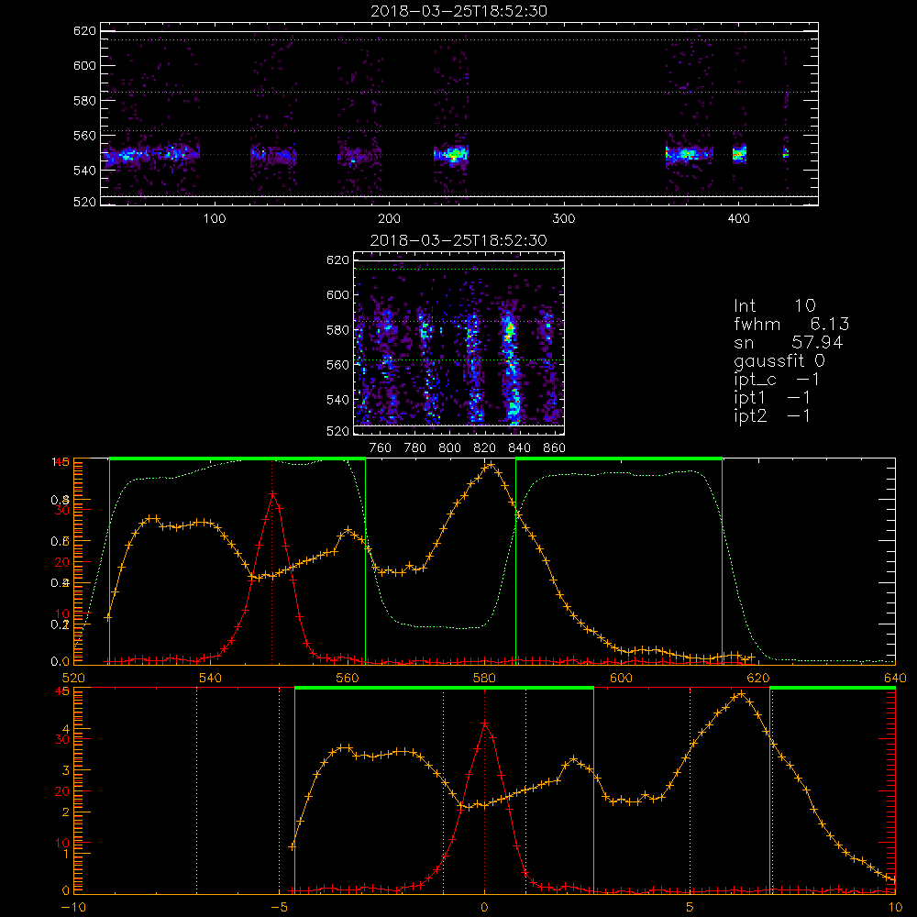917x917 pixels.
Task: Click the 760 label on middle plot x-axis
Action: tap(381, 448)
